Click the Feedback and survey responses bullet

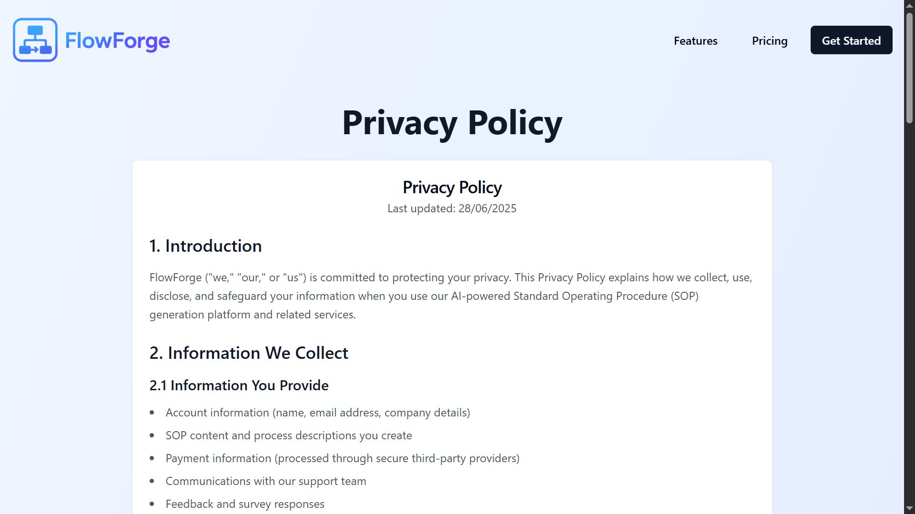(244, 504)
